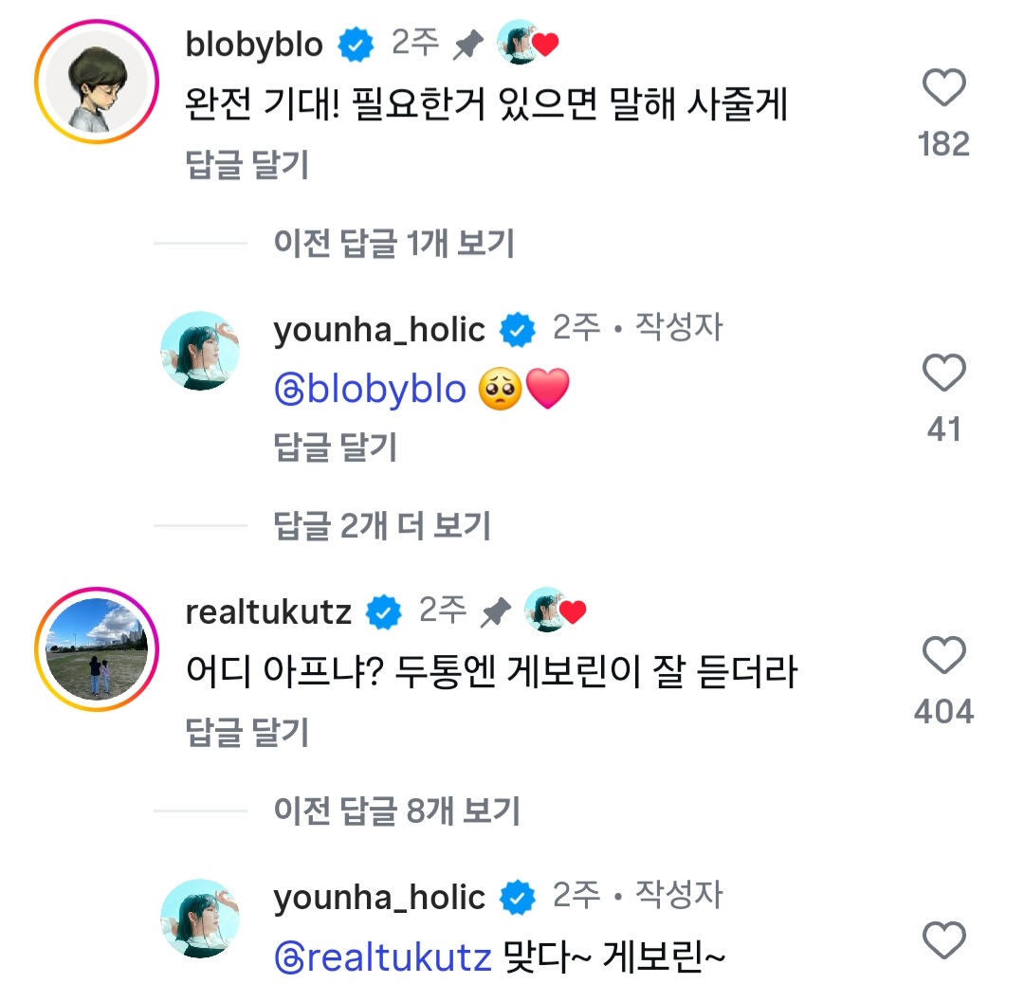This screenshot has height=984, width=1024.
Task: Open younha_holic's avatar in first reply
Action: (200, 352)
